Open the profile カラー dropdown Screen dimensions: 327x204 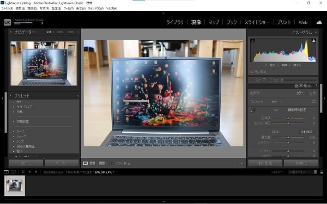coord(276,102)
